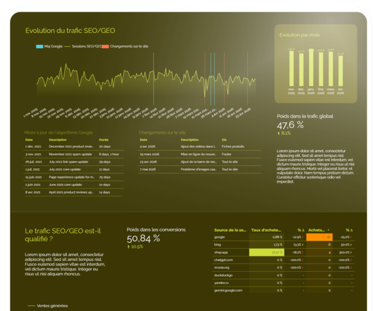
Task: Click the 'Source de la se...' column header
Action: (230, 230)
